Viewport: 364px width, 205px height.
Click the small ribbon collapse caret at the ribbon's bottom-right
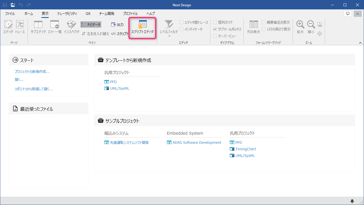pyautogui.click(x=361, y=43)
